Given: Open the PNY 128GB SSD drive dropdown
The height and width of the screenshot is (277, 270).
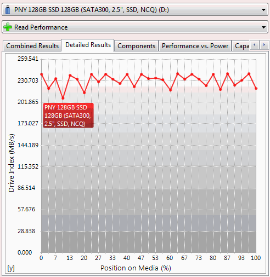Looking at the screenshot, I should coord(135,9).
